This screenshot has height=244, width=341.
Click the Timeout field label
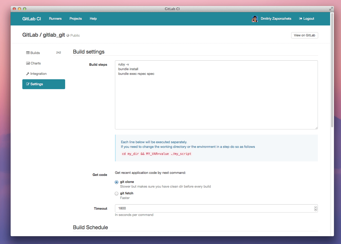(100, 209)
